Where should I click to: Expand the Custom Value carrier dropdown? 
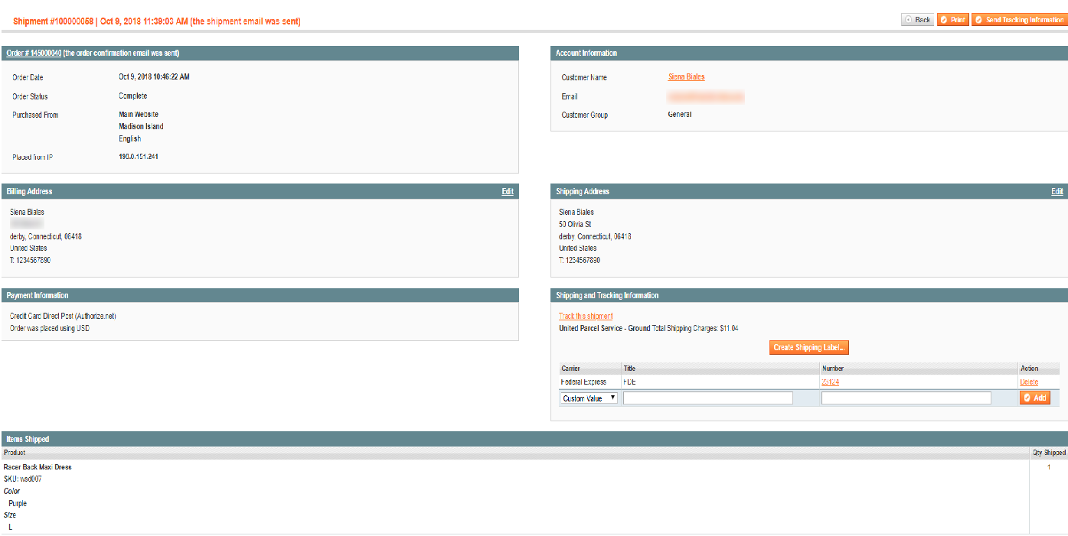tap(588, 398)
